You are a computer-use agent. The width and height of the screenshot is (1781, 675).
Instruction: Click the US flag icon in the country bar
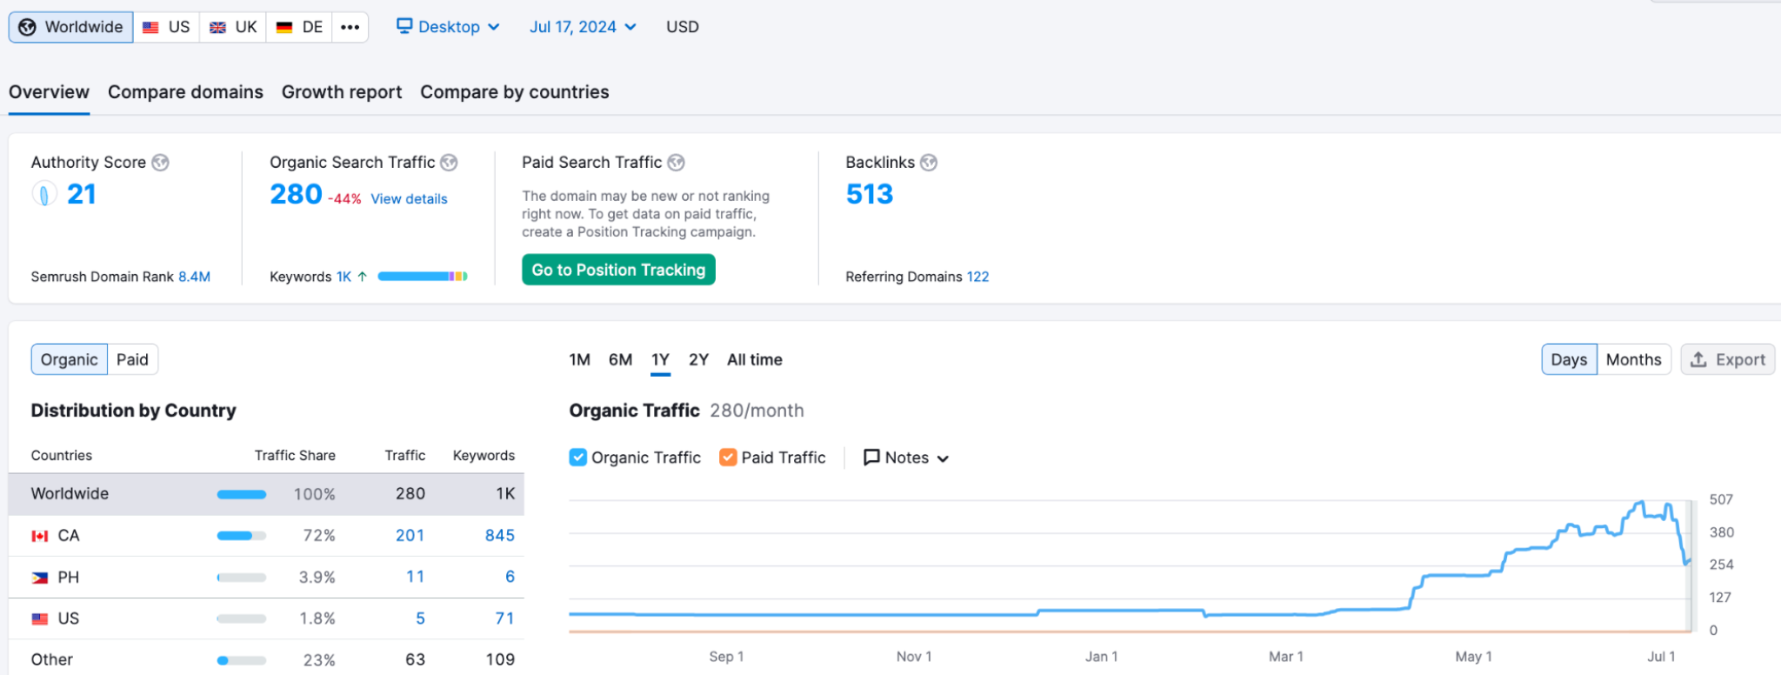tap(150, 28)
